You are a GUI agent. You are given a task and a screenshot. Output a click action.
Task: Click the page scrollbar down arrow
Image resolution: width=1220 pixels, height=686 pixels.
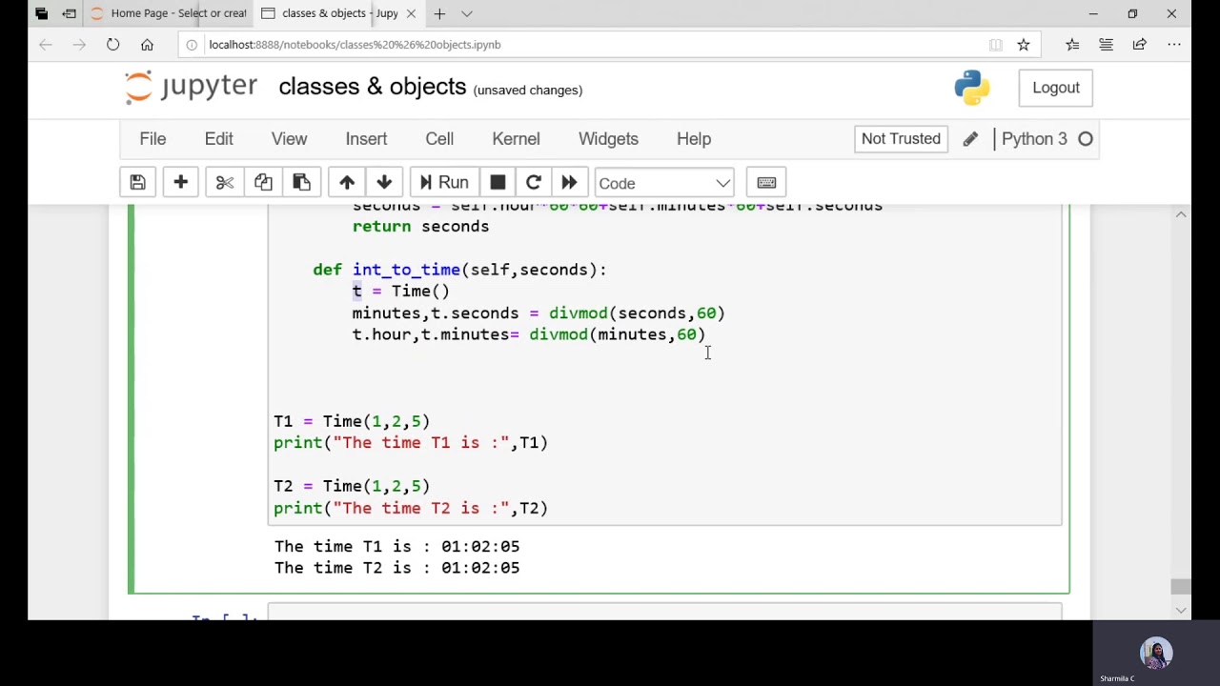(1181, 611)
